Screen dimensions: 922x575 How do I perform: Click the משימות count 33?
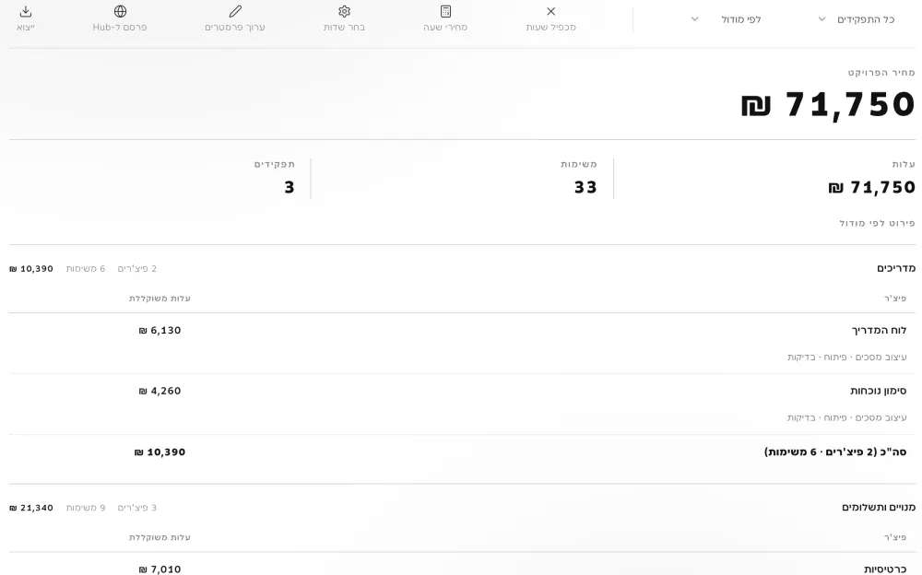(585, 188)
